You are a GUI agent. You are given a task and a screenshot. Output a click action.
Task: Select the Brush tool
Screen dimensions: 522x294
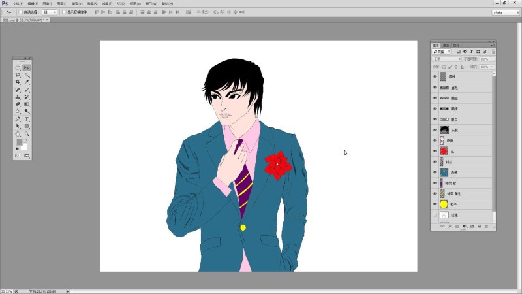[27, 90]
